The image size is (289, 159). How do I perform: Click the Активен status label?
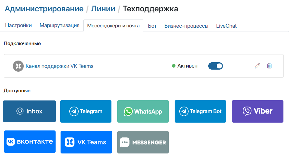[187, 66]
